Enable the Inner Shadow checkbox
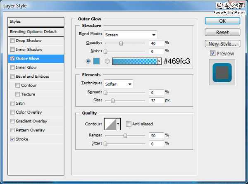The image size is (248, 184). [12, 50]
